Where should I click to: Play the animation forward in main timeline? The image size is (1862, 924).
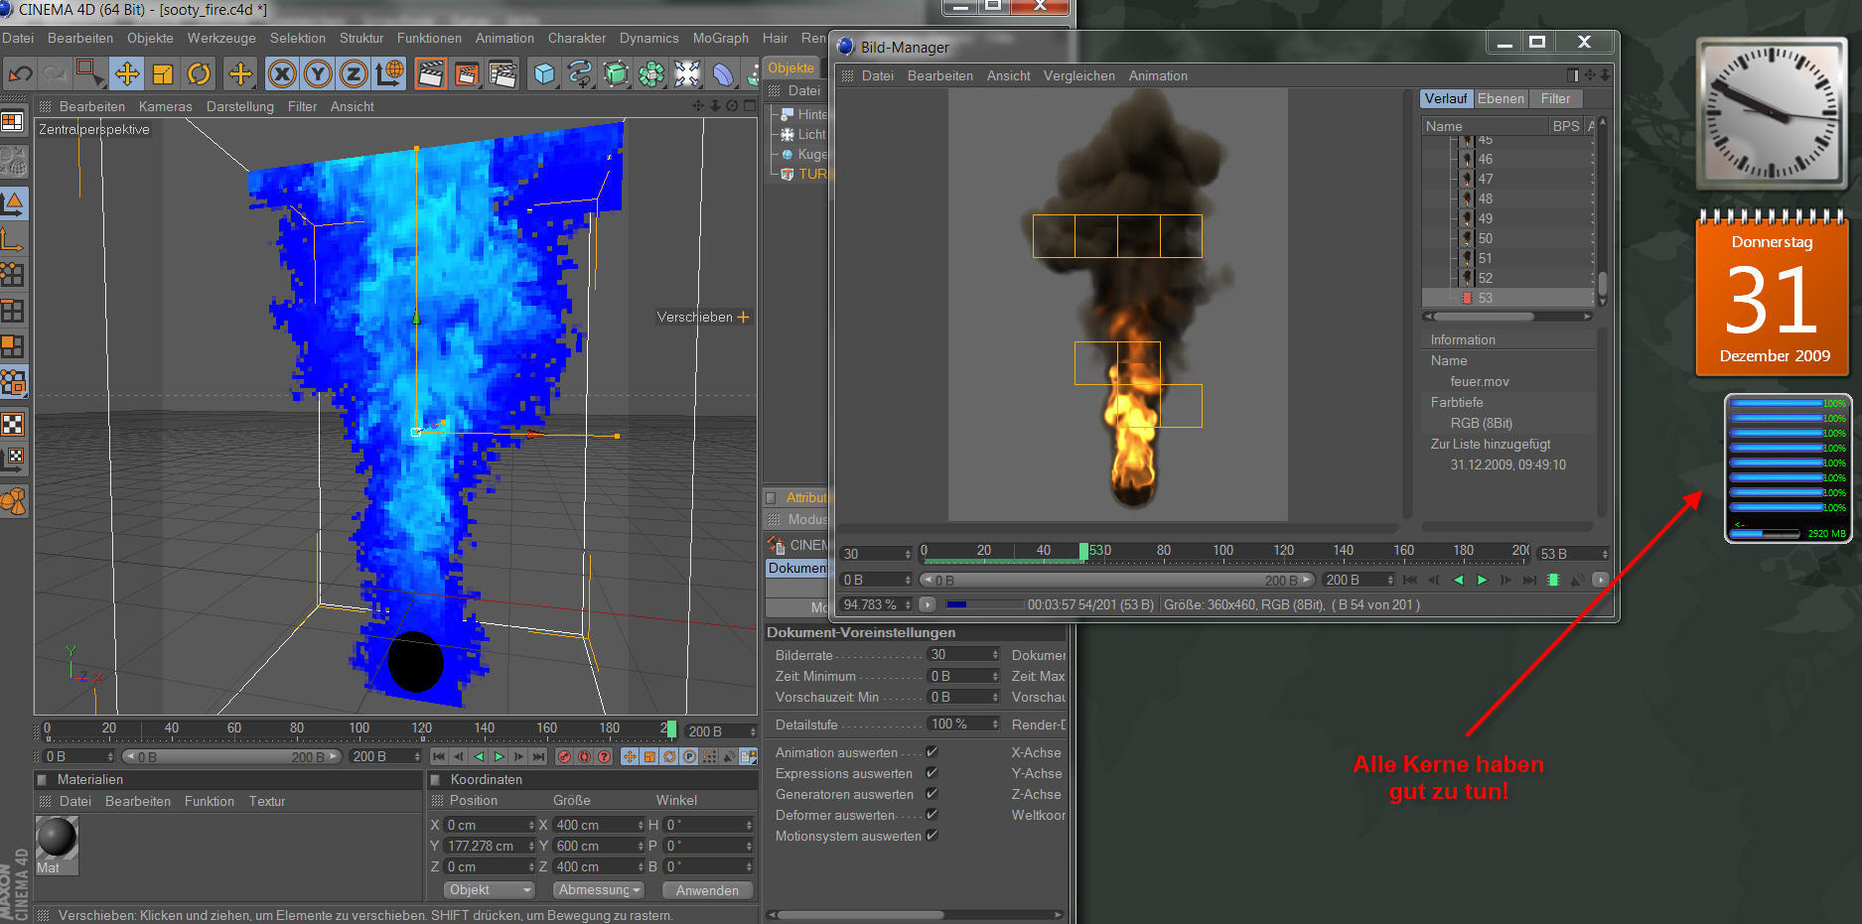[499, 757]
